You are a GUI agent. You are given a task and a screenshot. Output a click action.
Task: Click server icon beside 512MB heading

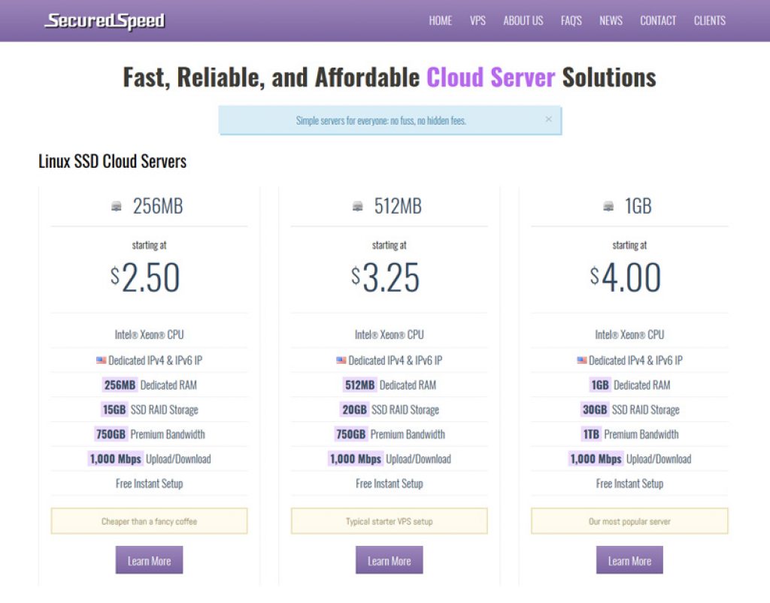point(357,206)
